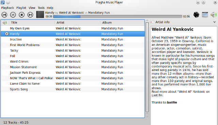This screenshot has width=218, height=125.
Task: Select the track First World Problems
Action: [73, 45]
